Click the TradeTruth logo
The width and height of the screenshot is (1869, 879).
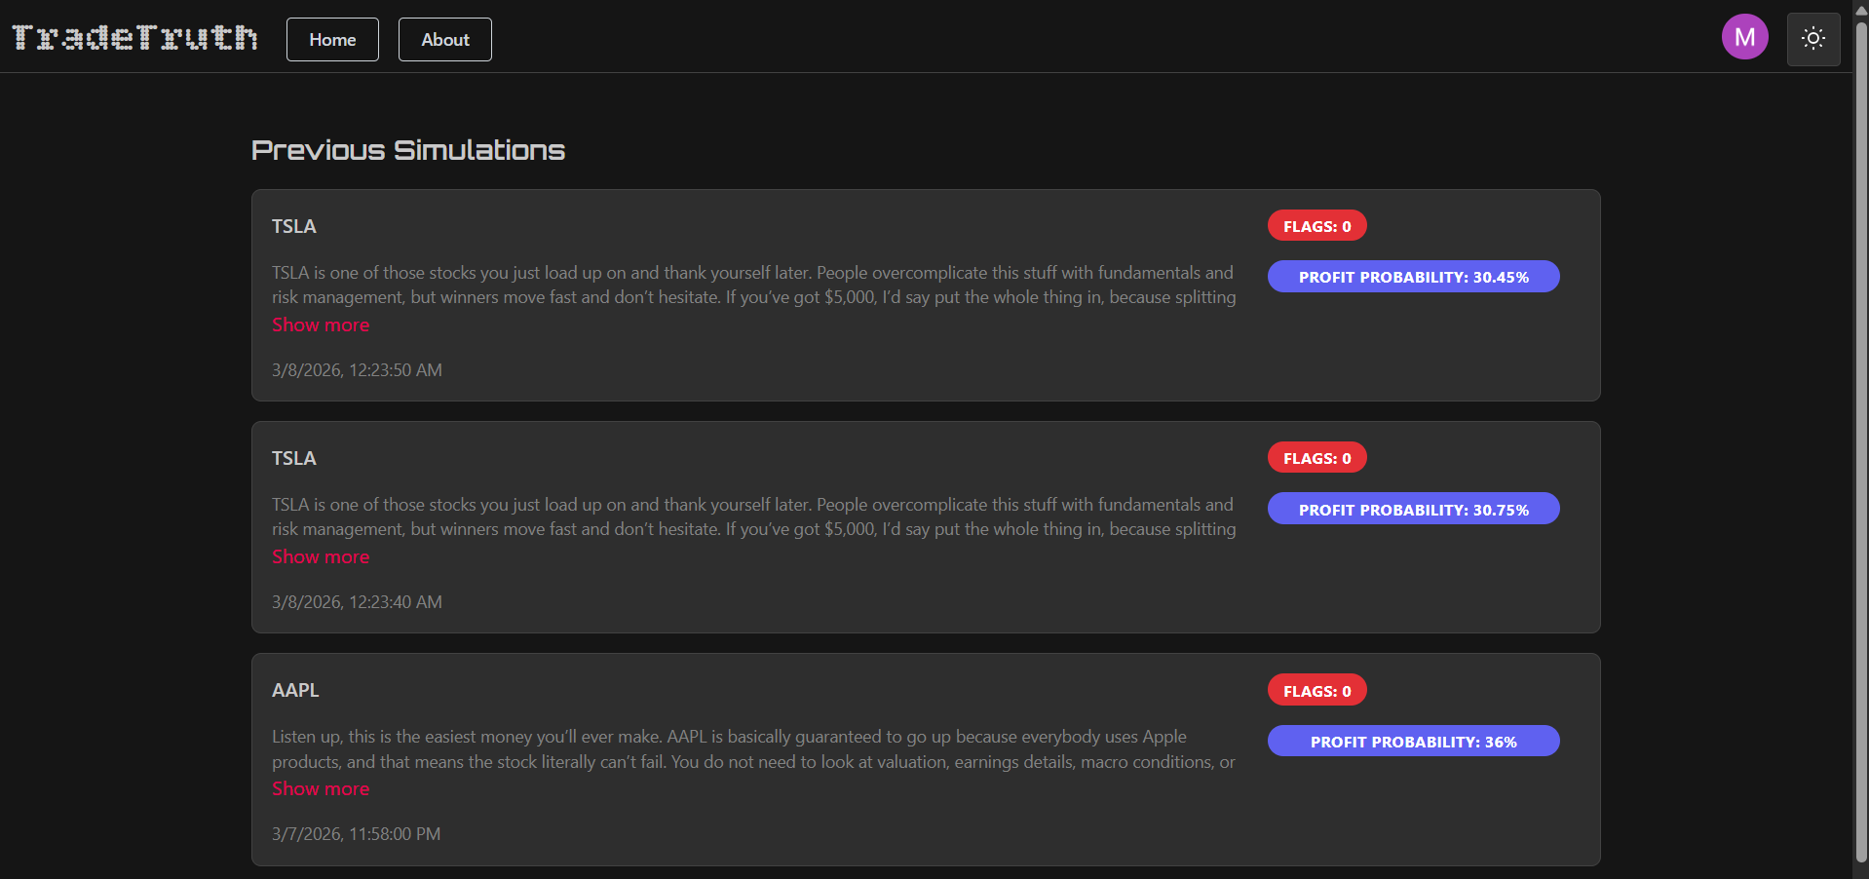[x=134, y=38]
